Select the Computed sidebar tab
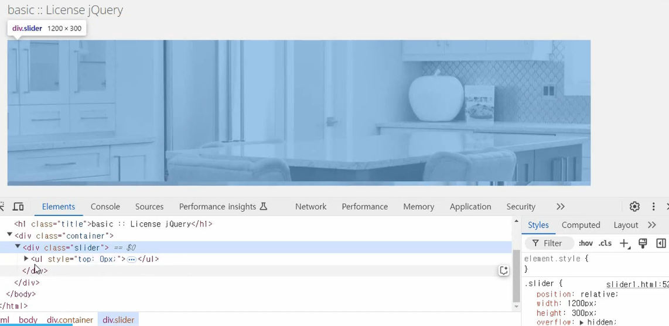This screenshot has height=326, width=669. pos(581,225)
